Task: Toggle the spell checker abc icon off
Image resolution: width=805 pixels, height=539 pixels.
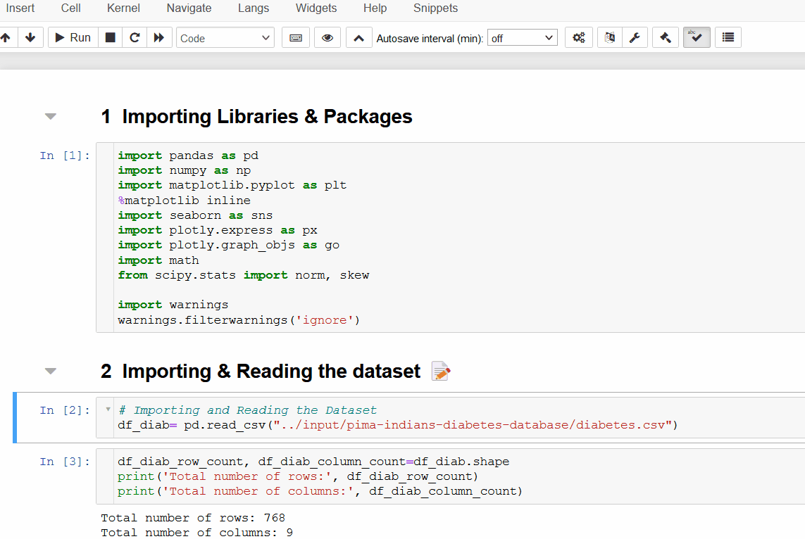Action: [x=696, y=37]
